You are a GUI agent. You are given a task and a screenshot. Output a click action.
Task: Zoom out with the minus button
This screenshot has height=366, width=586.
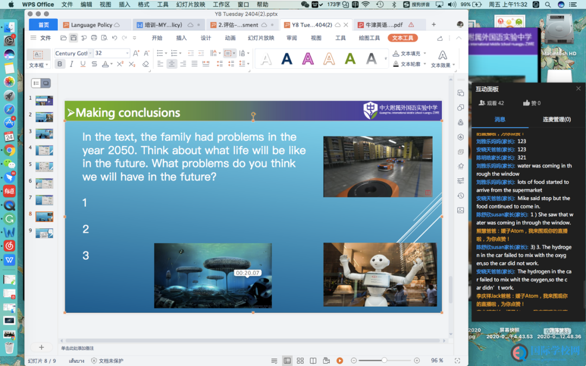point(354,361)
